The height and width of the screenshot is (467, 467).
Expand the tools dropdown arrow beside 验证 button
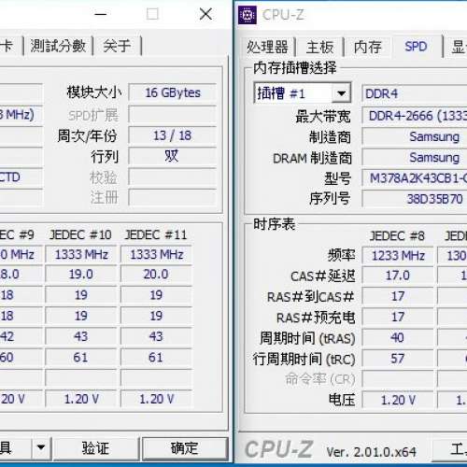pyautogui.click(x=41, y=447)
